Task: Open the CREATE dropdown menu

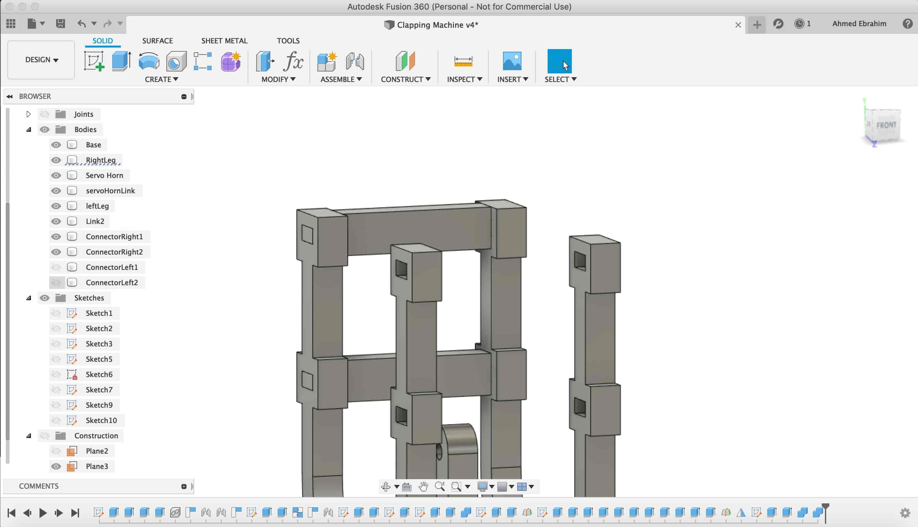Action: (x=162, y=79)
